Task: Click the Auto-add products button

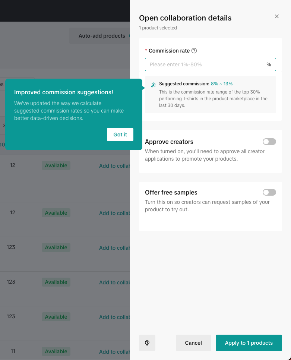Action: tap(101, 36)
